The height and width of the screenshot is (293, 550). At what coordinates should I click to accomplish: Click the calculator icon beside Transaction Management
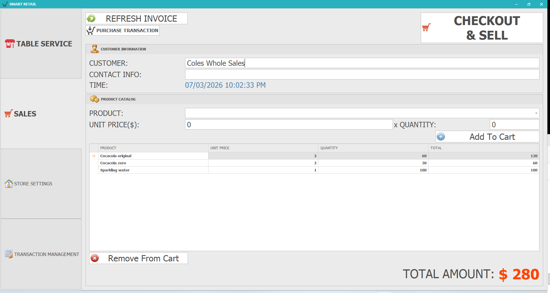click(9, 254)
